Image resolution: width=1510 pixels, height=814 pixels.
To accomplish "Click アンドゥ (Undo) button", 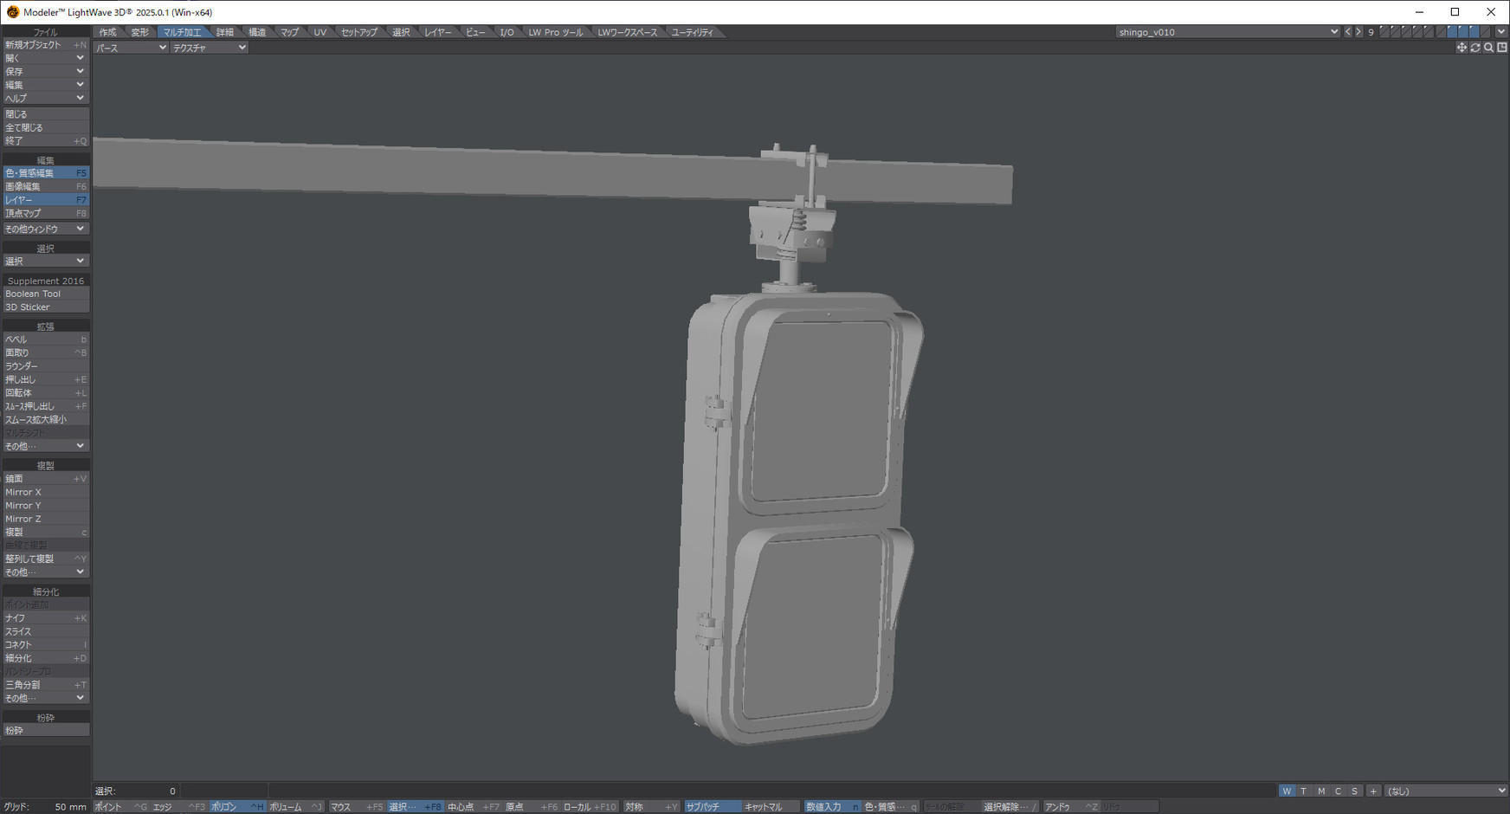I will click(x=1071, y=806).
